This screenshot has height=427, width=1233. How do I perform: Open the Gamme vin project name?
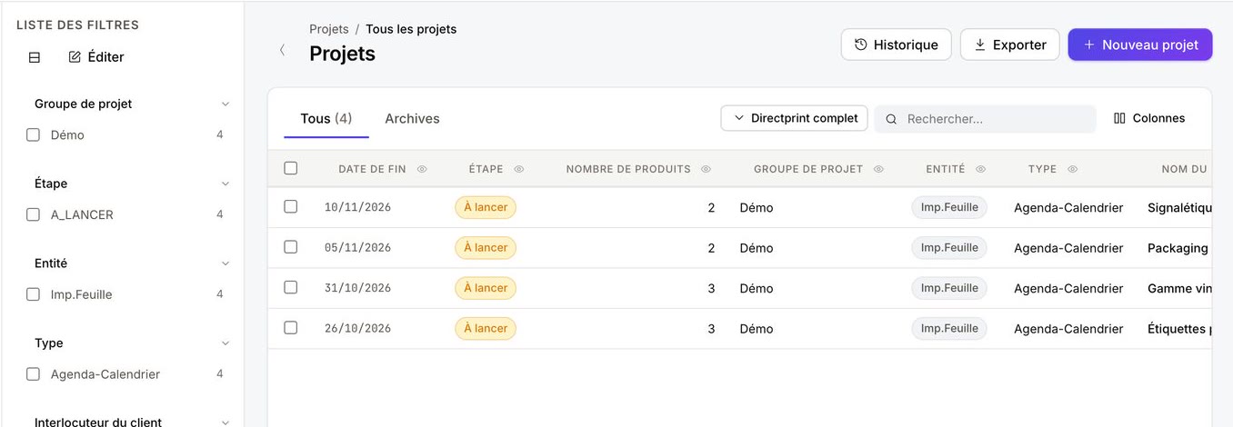[x=1179, y=289]
